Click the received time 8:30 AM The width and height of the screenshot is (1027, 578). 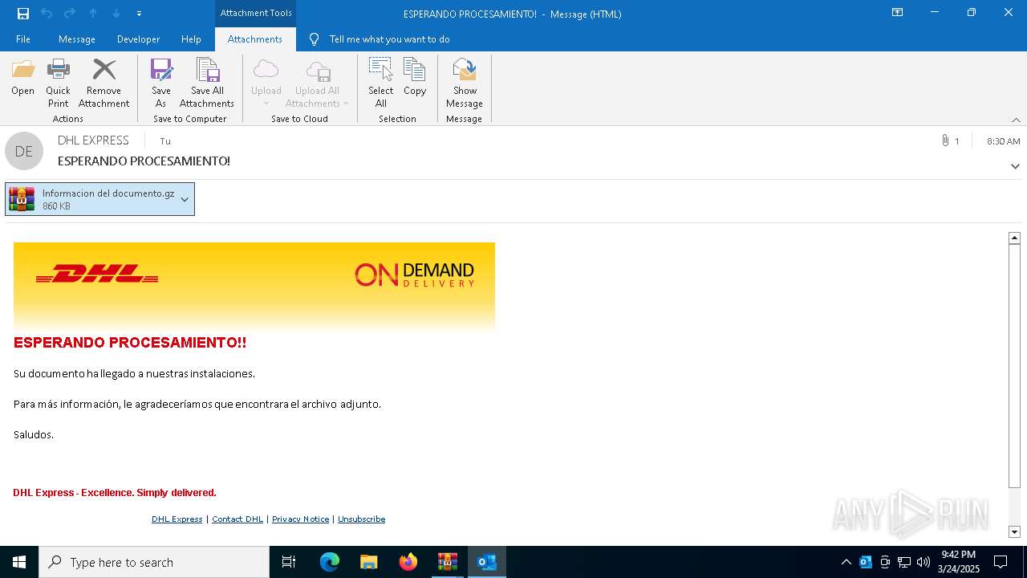coord(1004,141)
